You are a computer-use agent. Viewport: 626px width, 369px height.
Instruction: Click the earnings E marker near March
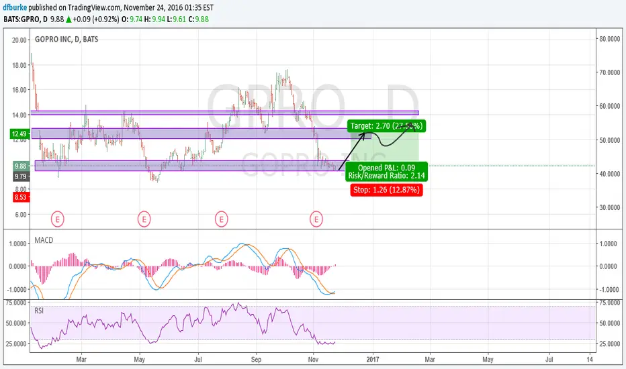(x=58, y=219)
